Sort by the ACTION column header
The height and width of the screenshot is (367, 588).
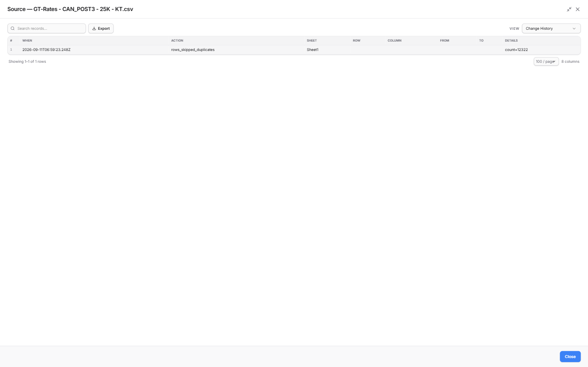[x=177, y=41]
